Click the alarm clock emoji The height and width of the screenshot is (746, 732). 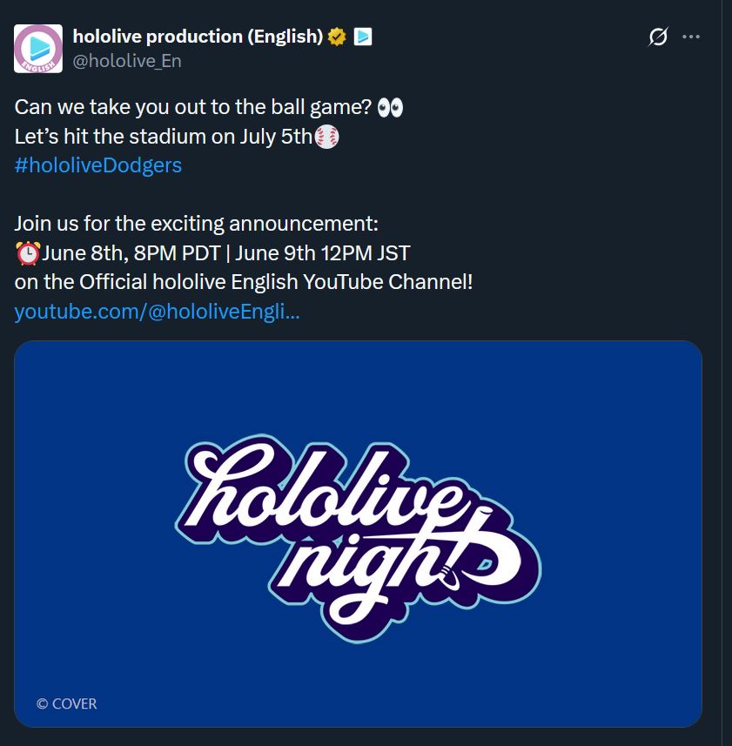[28, 254]
